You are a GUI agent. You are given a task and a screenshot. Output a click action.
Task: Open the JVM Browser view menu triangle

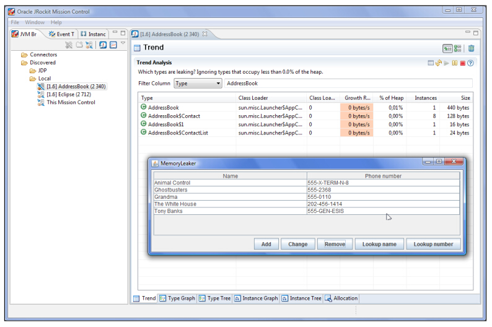[123, 43]
